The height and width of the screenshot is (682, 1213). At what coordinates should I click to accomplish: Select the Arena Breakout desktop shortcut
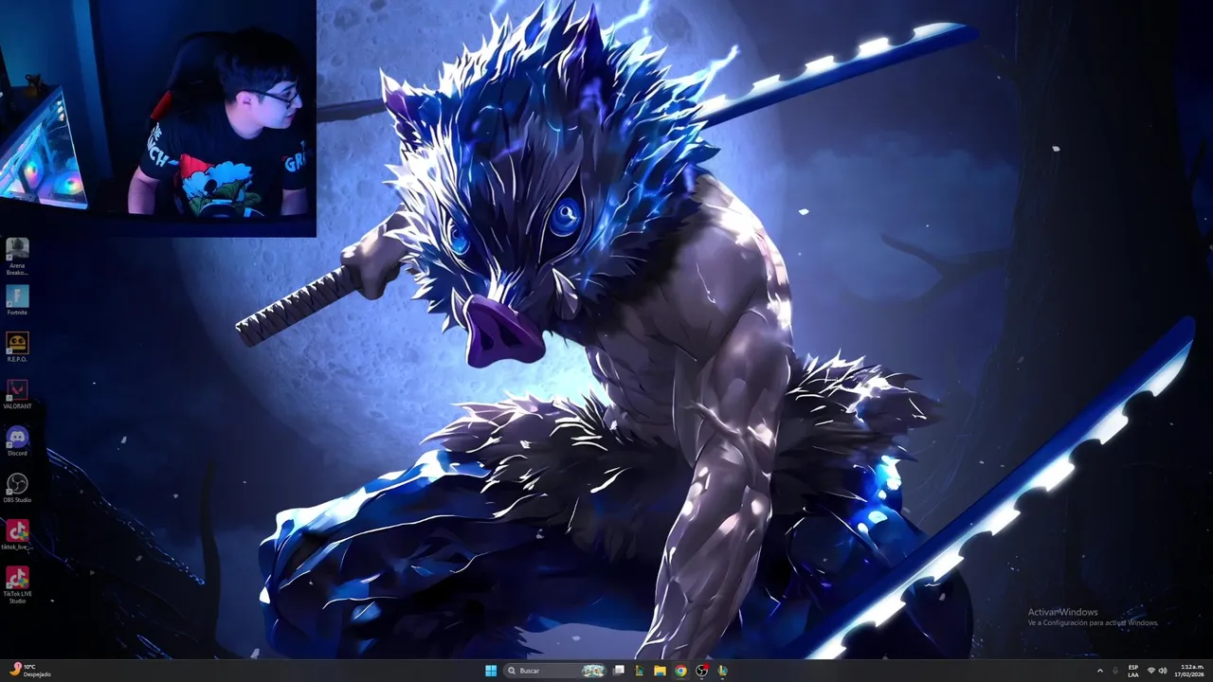point(17,256)
